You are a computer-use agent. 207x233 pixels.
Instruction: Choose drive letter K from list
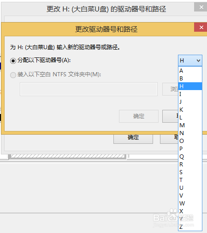coord(190,110)
